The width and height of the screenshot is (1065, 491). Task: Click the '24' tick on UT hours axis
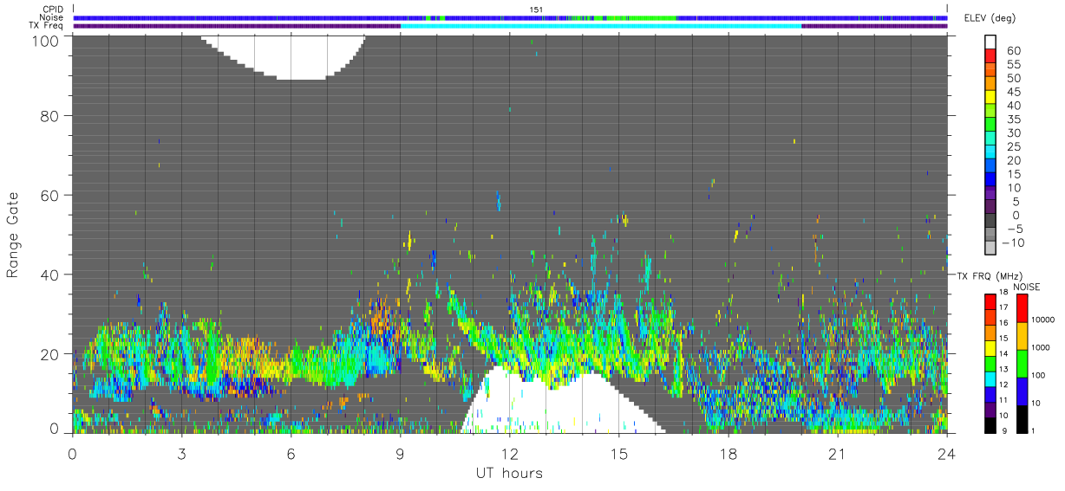pyautogui.click(x=946, y=455)
